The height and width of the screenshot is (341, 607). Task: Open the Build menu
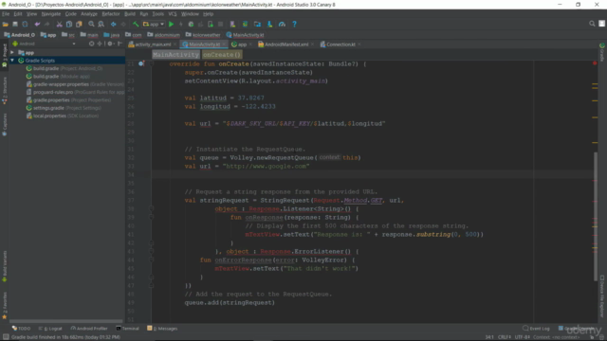tap(130, 14)
